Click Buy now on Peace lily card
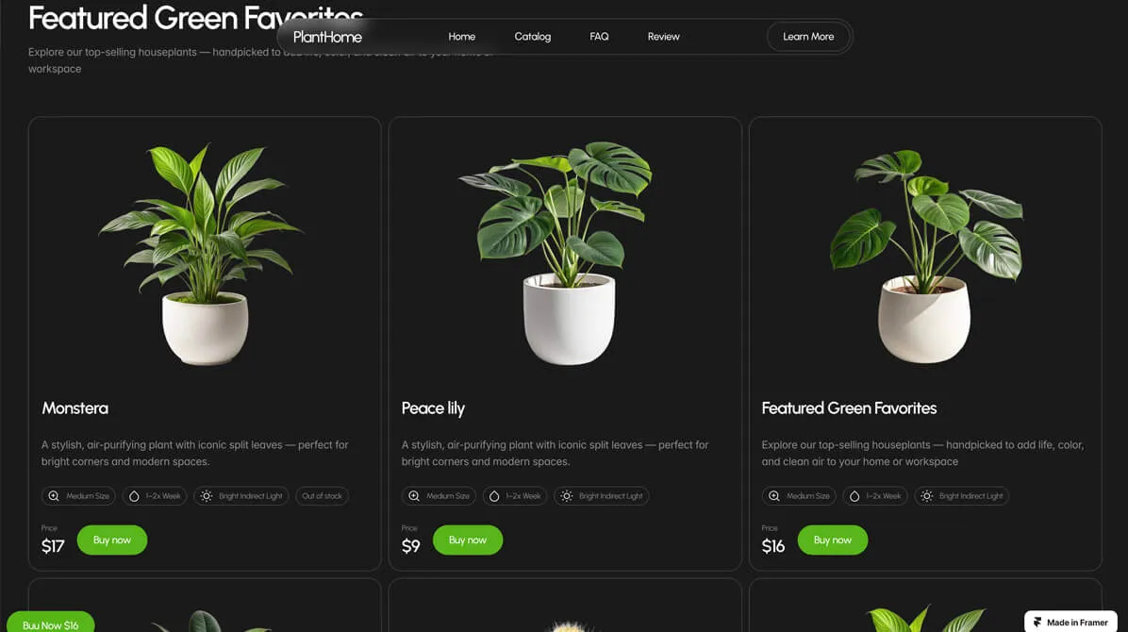 [x=468, y=540]
